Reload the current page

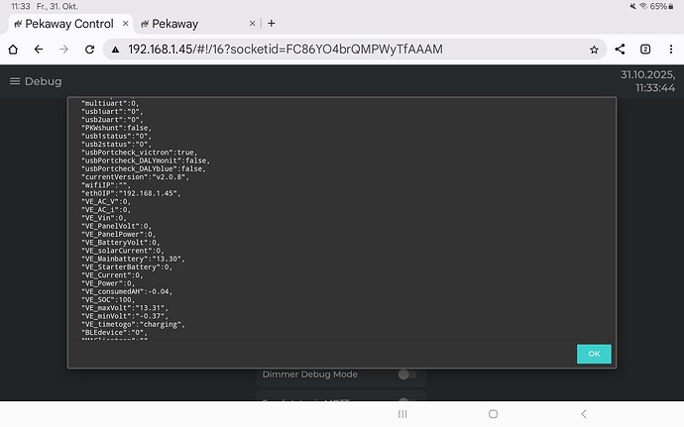[89, 50]
